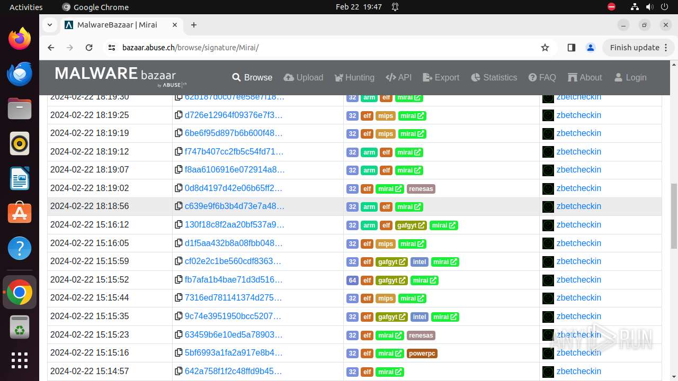Expand the Chrome tab search dropdown
The height and width of the screenshot is (381, 678).
[49, 25]
